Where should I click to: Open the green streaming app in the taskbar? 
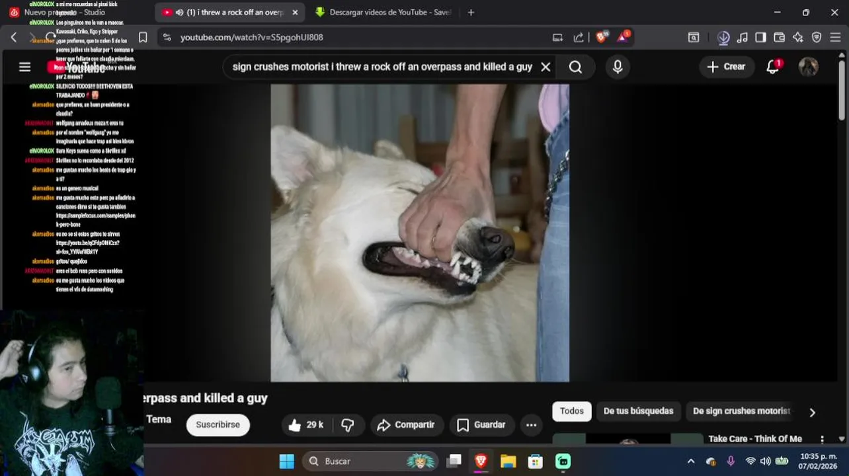click(x=563, y=461)
